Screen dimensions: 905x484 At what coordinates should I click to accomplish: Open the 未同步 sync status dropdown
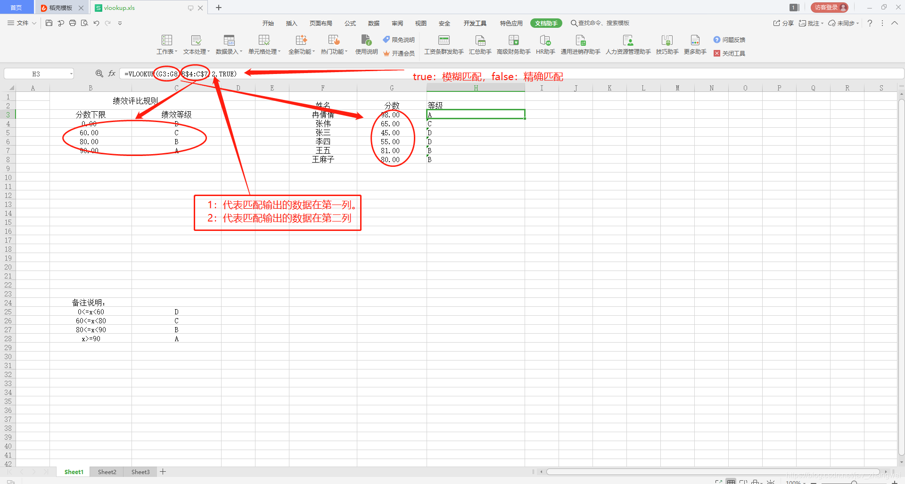click(x=844, y=23)
